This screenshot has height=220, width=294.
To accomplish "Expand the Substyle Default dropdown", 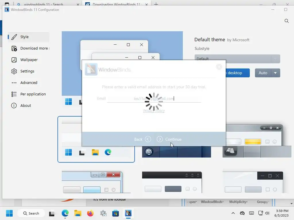I will pos(237,59).
